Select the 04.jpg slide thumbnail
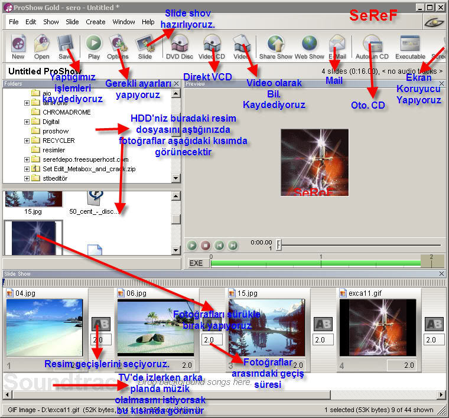Viewport: 449px width, 418px height. pos(44,328)
